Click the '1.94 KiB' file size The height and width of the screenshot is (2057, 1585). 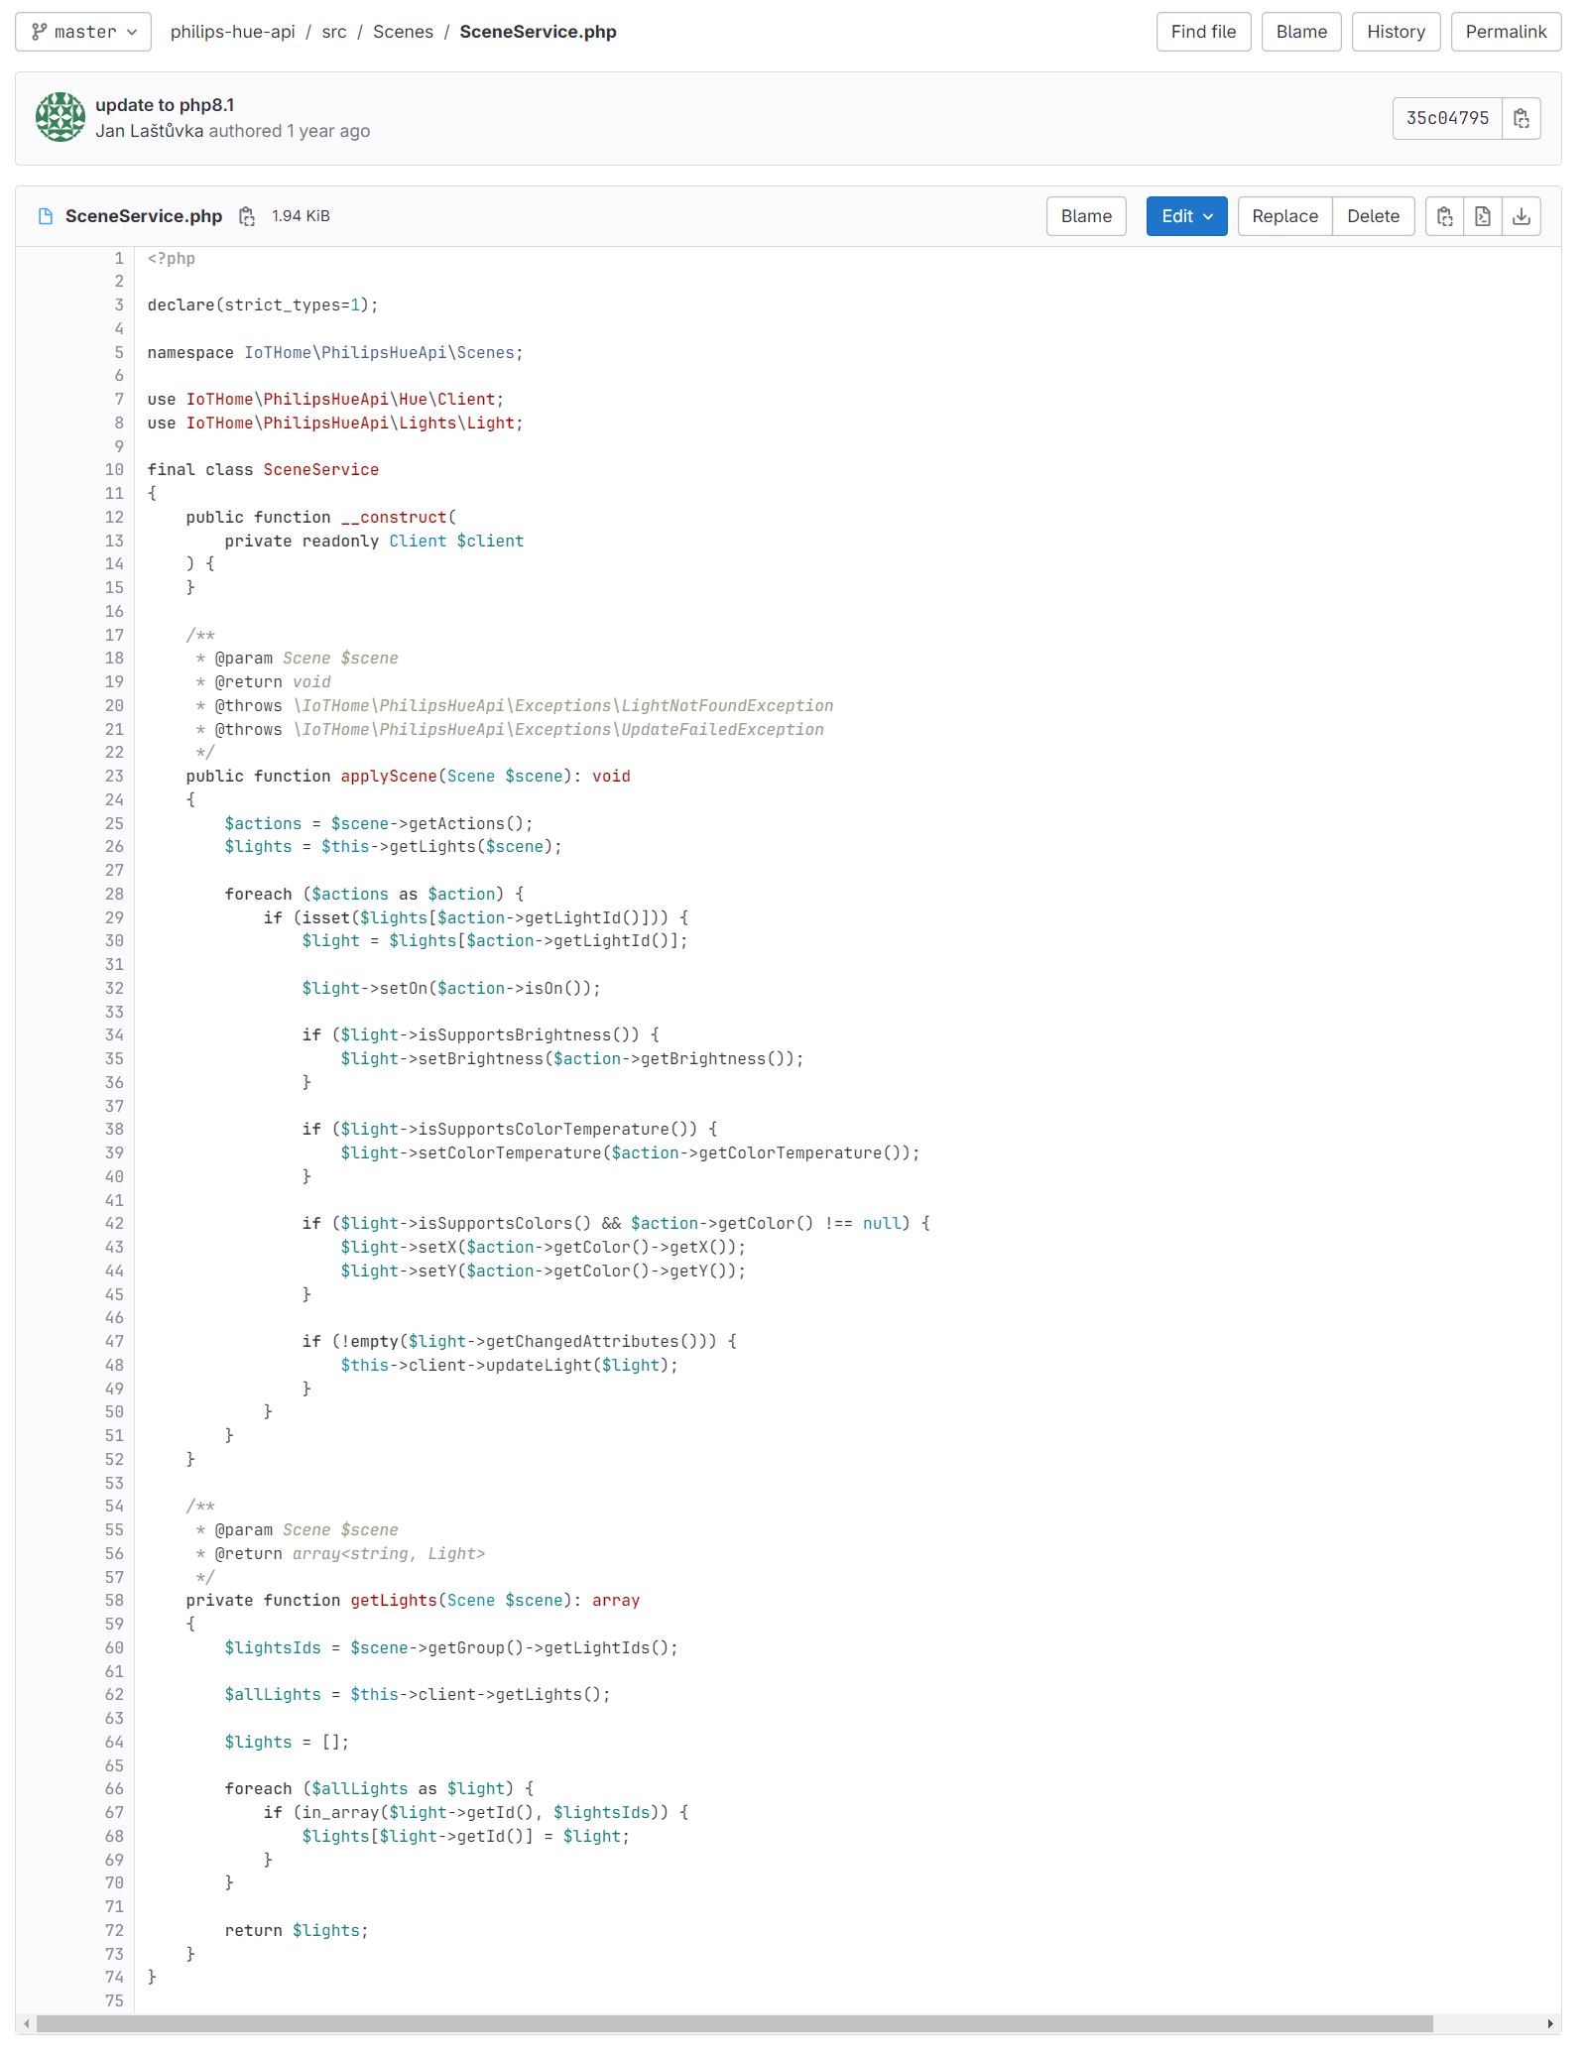[301, 216]
